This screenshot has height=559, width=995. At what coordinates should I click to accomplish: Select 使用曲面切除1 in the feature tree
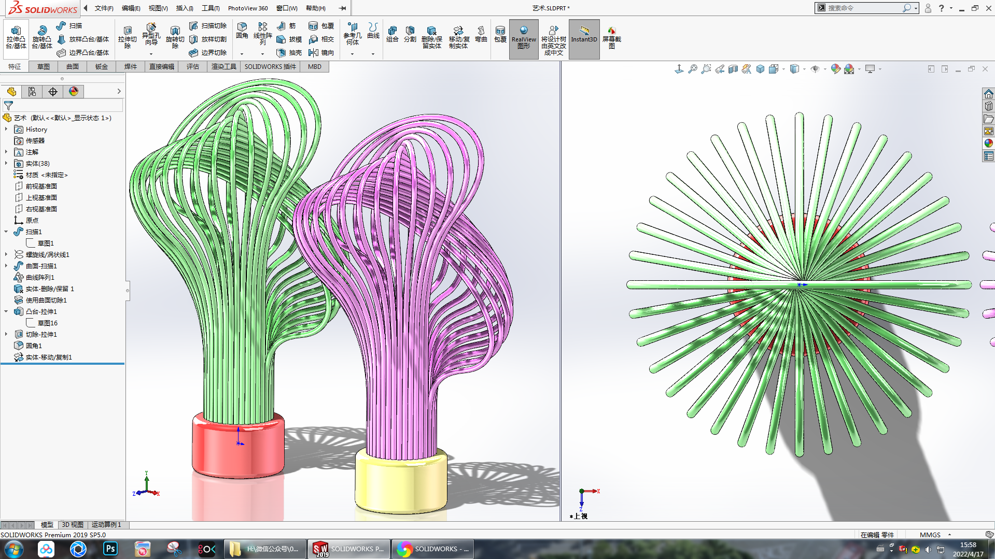[x=46, y=300]
